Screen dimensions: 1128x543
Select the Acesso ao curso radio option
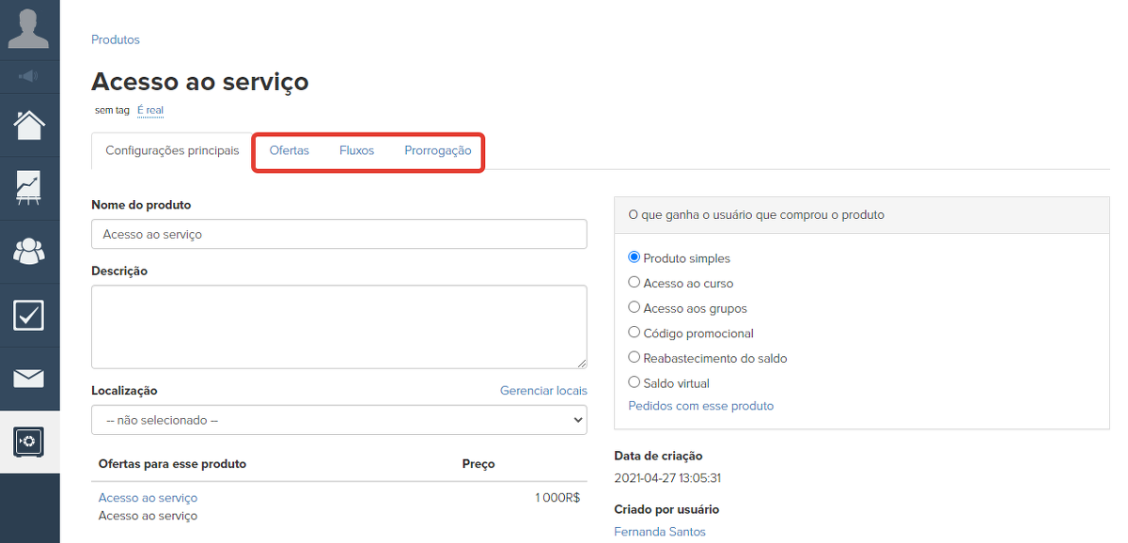[x=634, y=282]
